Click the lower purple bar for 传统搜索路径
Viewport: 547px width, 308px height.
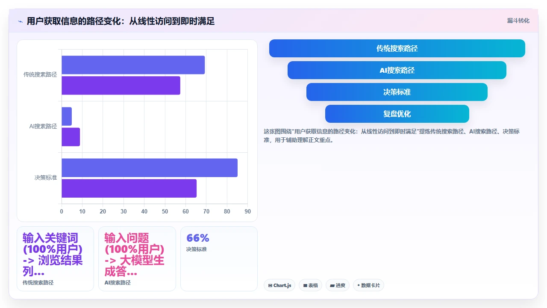pos(121,86)
